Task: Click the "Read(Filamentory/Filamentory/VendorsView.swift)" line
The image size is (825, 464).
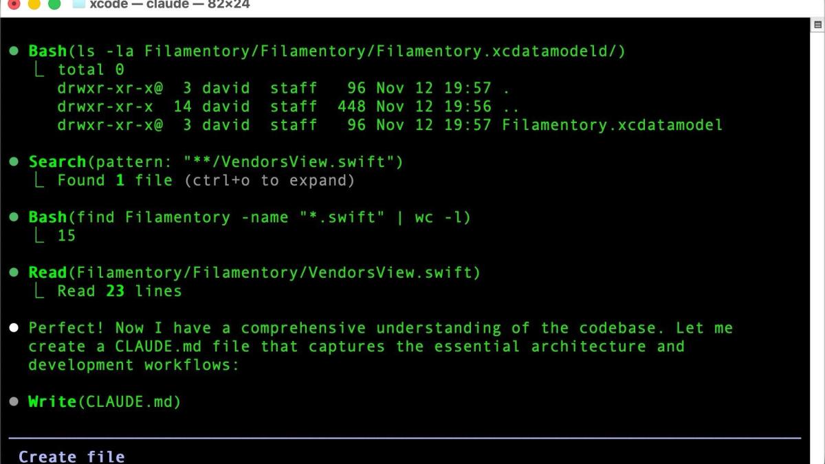Action: (x=254, y=273)
